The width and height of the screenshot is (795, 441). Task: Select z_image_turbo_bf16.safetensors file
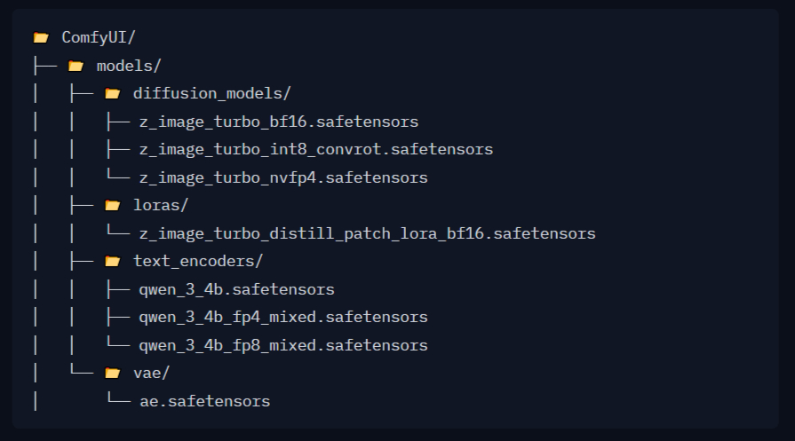pyautogui.click(x=279, y=122)
